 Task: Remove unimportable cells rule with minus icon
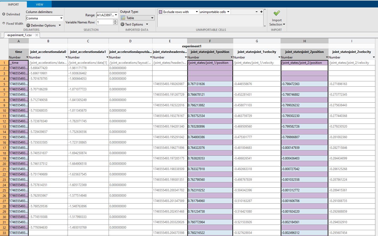pyautogui.click(x=257, y=12)
